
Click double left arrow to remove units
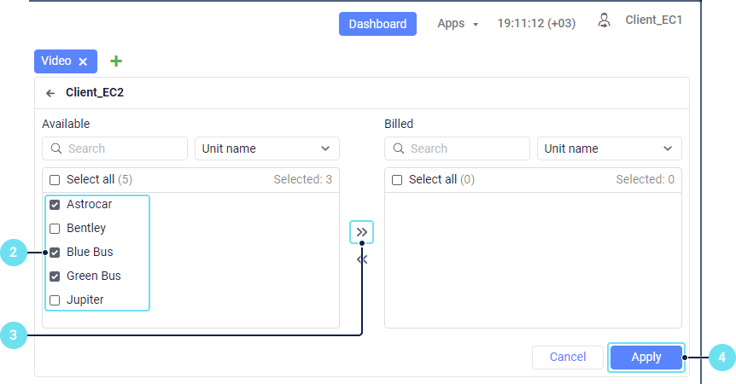(362, 259)
